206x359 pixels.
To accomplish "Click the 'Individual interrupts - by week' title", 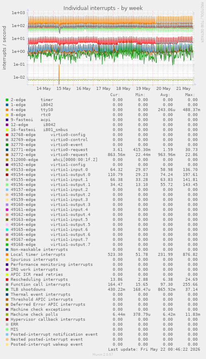I will coord(103,8).
